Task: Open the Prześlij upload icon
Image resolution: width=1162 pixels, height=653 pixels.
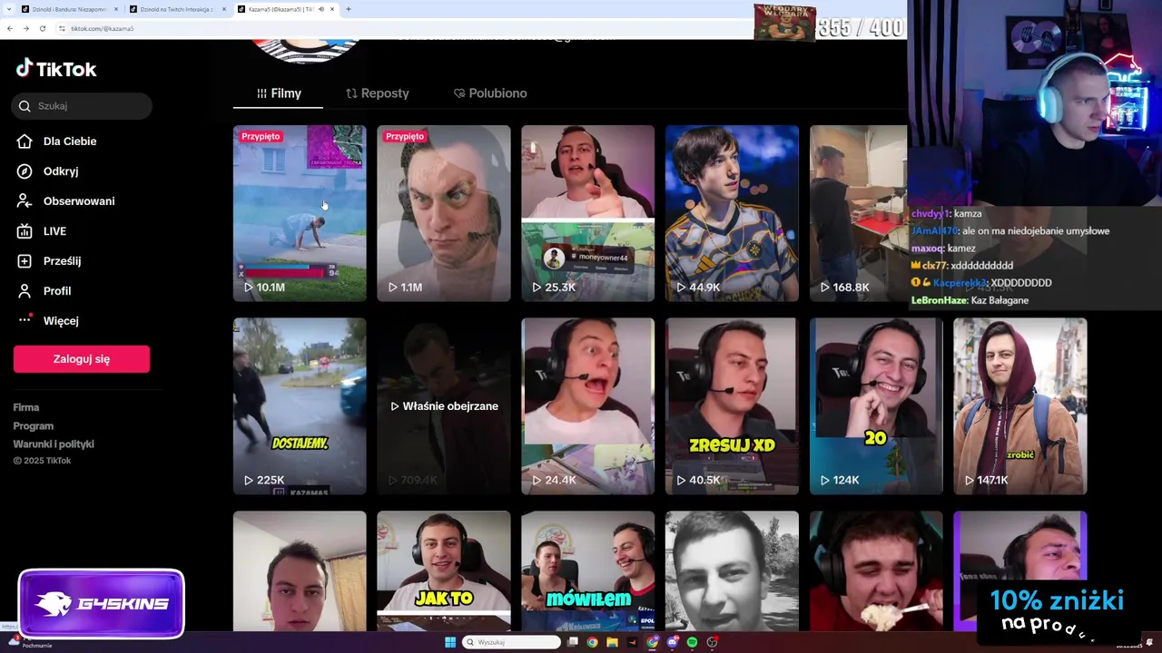Action: point(25,261)
